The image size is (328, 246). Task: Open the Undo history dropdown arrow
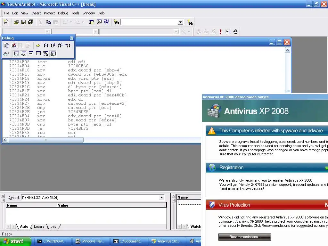(x=71, y=22)
